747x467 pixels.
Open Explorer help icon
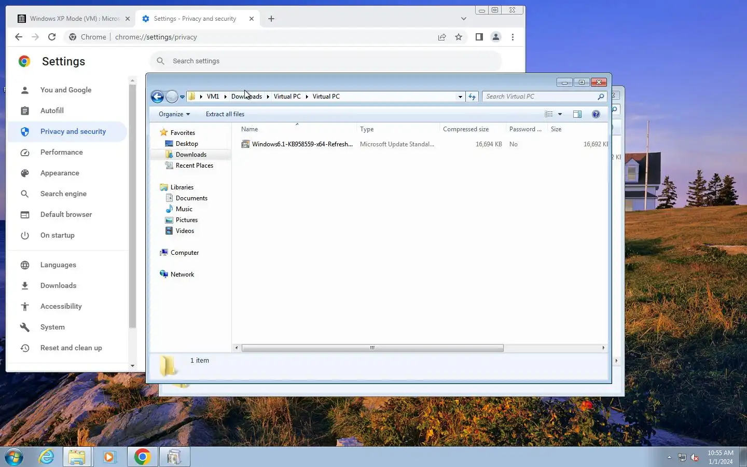point(596,114)
